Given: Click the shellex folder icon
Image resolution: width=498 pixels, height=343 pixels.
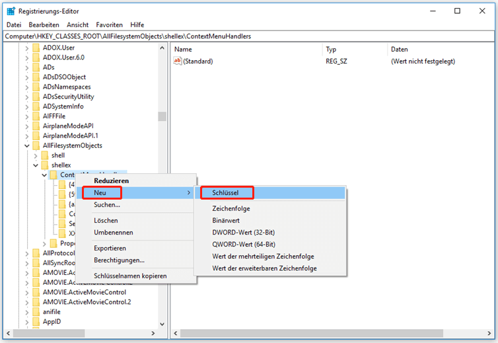Looking at the screenshot, I should [x=44, y=165].
